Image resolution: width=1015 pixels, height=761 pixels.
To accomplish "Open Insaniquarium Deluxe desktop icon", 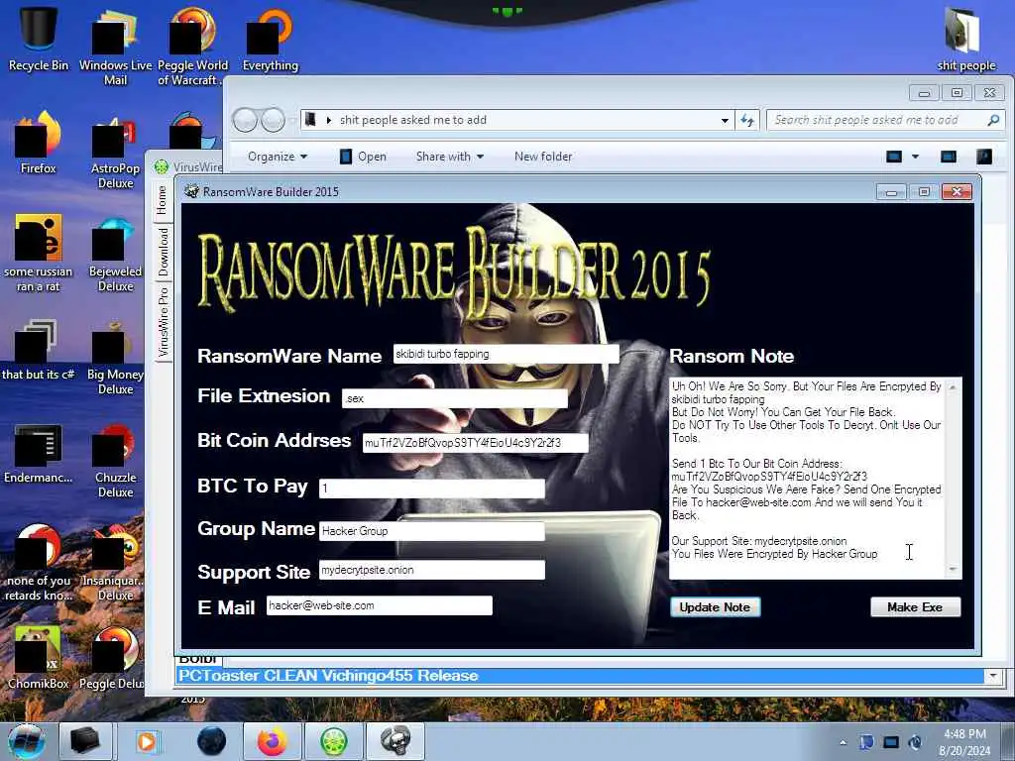I will [115, 564].
